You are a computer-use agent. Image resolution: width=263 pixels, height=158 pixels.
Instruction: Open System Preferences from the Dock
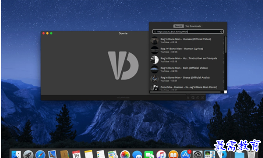(x=198, y=154)
